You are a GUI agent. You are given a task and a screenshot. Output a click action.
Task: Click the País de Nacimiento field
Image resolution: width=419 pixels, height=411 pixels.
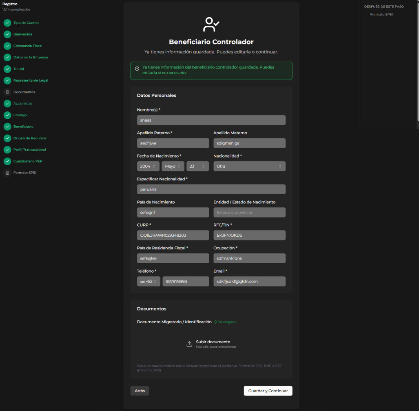(173, 212)
